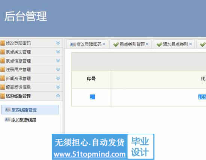The width and height of the screenshot is (206, 160).
Task: Expand the 新闻资讯管理 section chevron
Action: pos(58,78)
